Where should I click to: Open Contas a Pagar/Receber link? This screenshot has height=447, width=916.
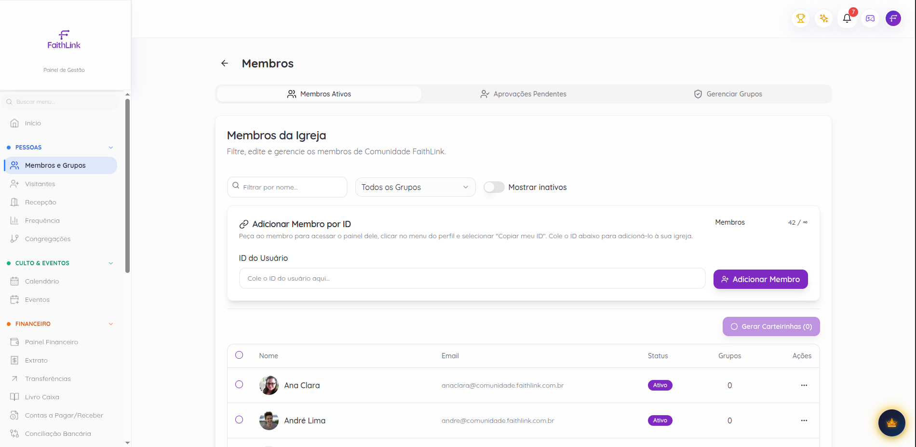[61, 415]
